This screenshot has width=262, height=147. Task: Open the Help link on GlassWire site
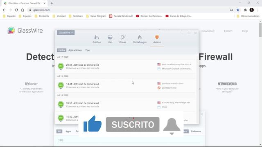(245, 31)
